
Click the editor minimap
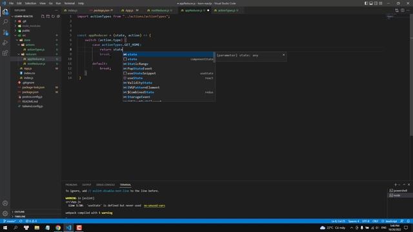[x=398, y=17]
